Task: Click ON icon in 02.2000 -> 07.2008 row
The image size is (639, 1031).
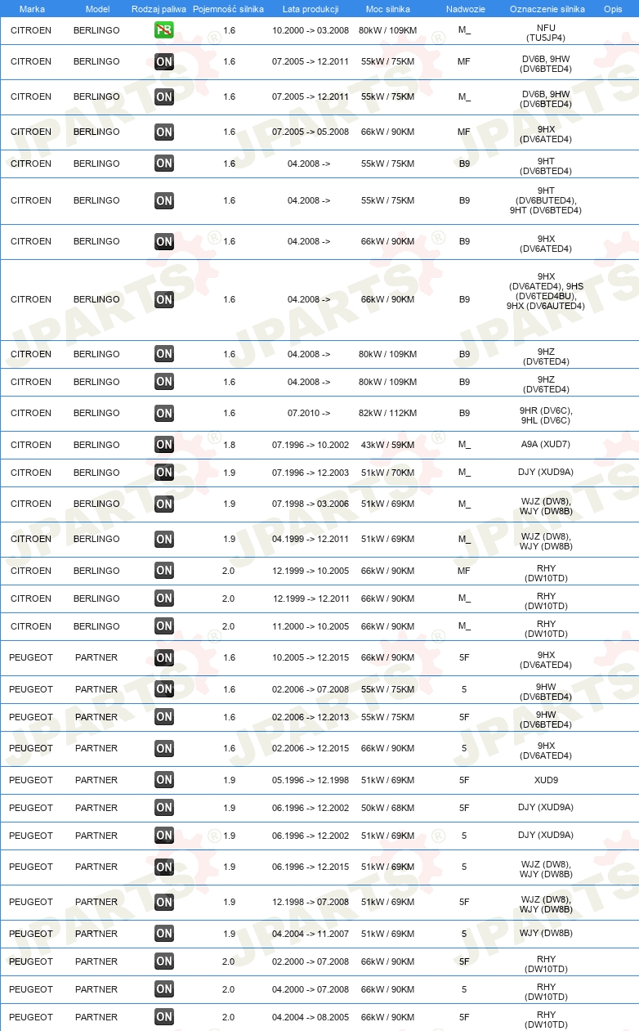Action: (x=164, y=962)
